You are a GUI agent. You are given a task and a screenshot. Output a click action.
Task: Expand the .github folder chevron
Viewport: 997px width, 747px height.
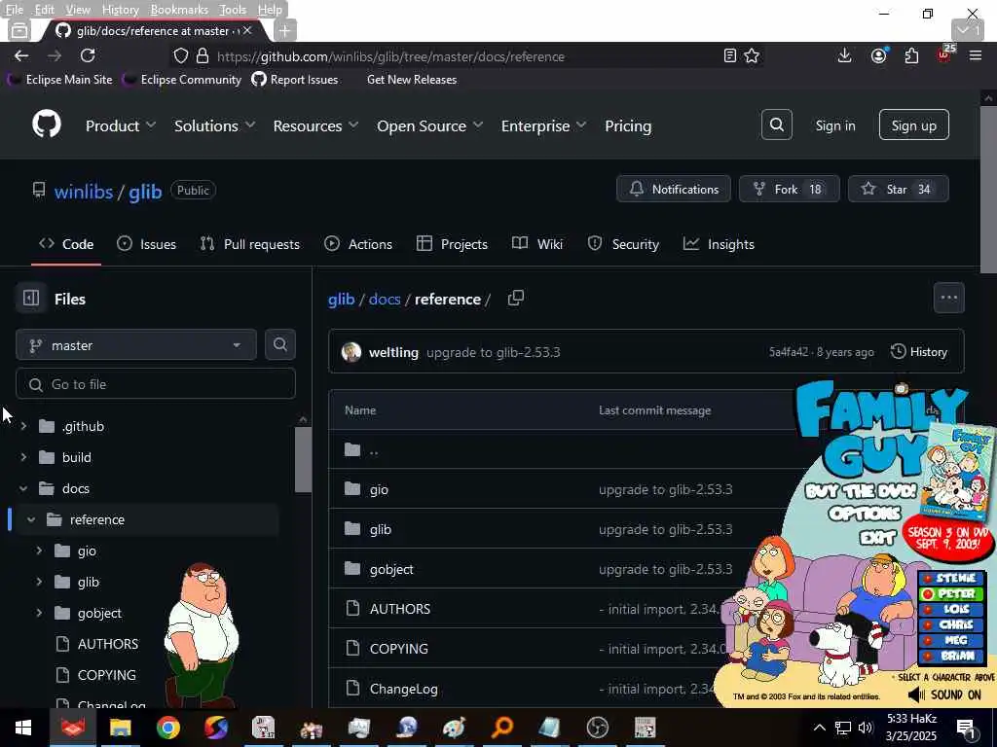(x=23, y=426)
